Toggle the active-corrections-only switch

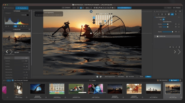click(180, 11)
